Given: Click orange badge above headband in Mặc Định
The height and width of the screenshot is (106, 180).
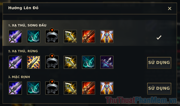Looking at the screenshot, I should point(52,82).
